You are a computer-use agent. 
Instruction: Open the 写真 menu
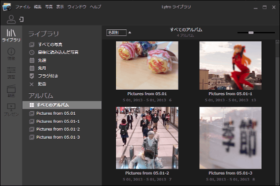point(49,7)
